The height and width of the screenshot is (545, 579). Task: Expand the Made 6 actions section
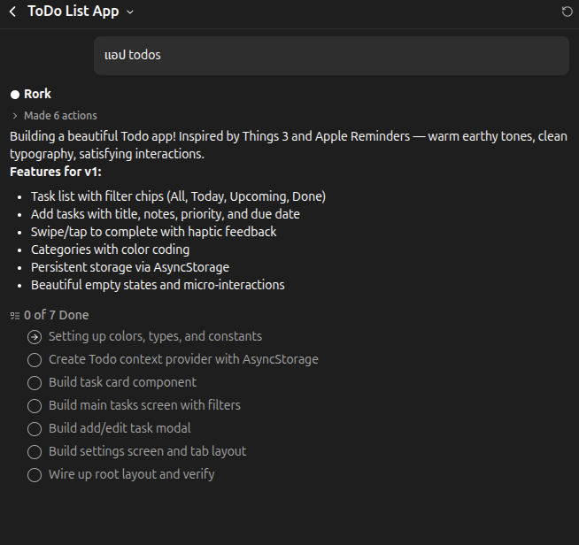15,116
